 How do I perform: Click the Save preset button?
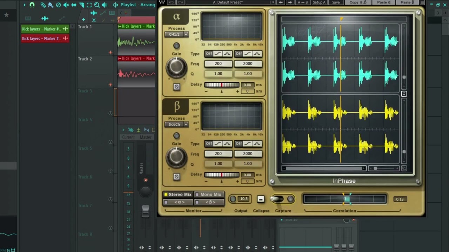pos(336,2)
